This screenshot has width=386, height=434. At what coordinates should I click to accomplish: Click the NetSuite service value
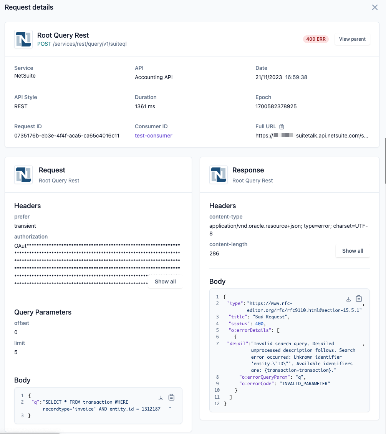click(25, 76)
